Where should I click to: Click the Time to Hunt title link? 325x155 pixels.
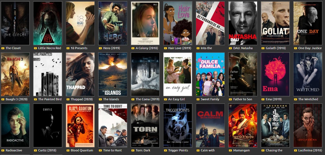point(113,150)
